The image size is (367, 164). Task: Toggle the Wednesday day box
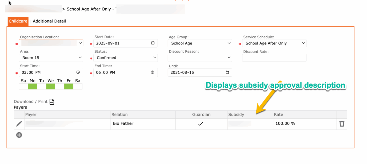point(51,86)
